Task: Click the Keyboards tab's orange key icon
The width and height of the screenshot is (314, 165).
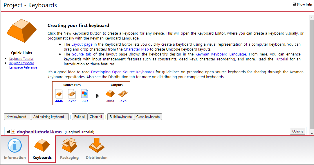Action: tap(42, 146)
